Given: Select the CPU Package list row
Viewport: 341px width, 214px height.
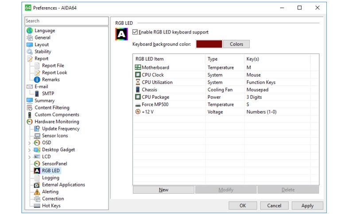Looking at the screenshot, I should click(226, 97).
